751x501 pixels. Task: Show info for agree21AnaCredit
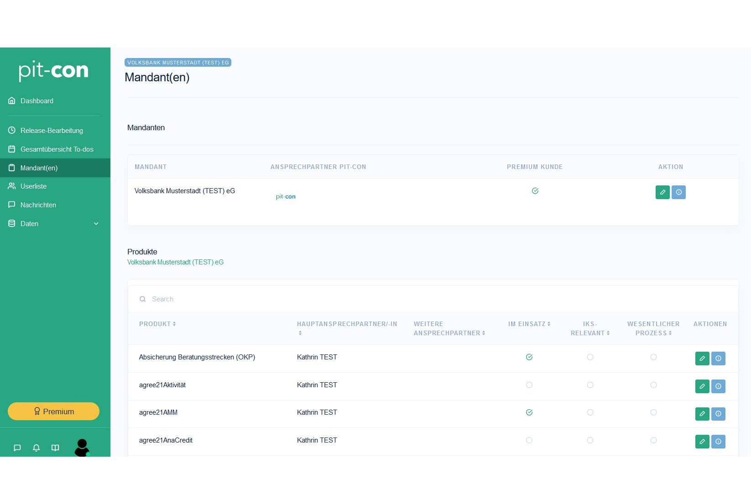(x=718, y=442)
